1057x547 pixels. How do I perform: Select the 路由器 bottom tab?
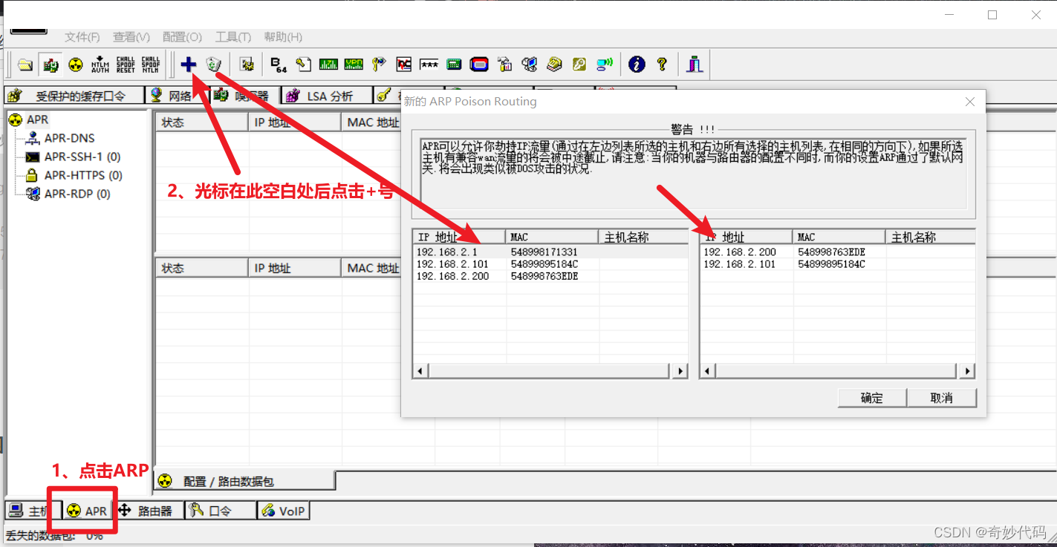147,511
